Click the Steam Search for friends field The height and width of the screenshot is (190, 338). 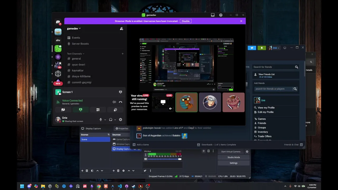tap(276, 67)
